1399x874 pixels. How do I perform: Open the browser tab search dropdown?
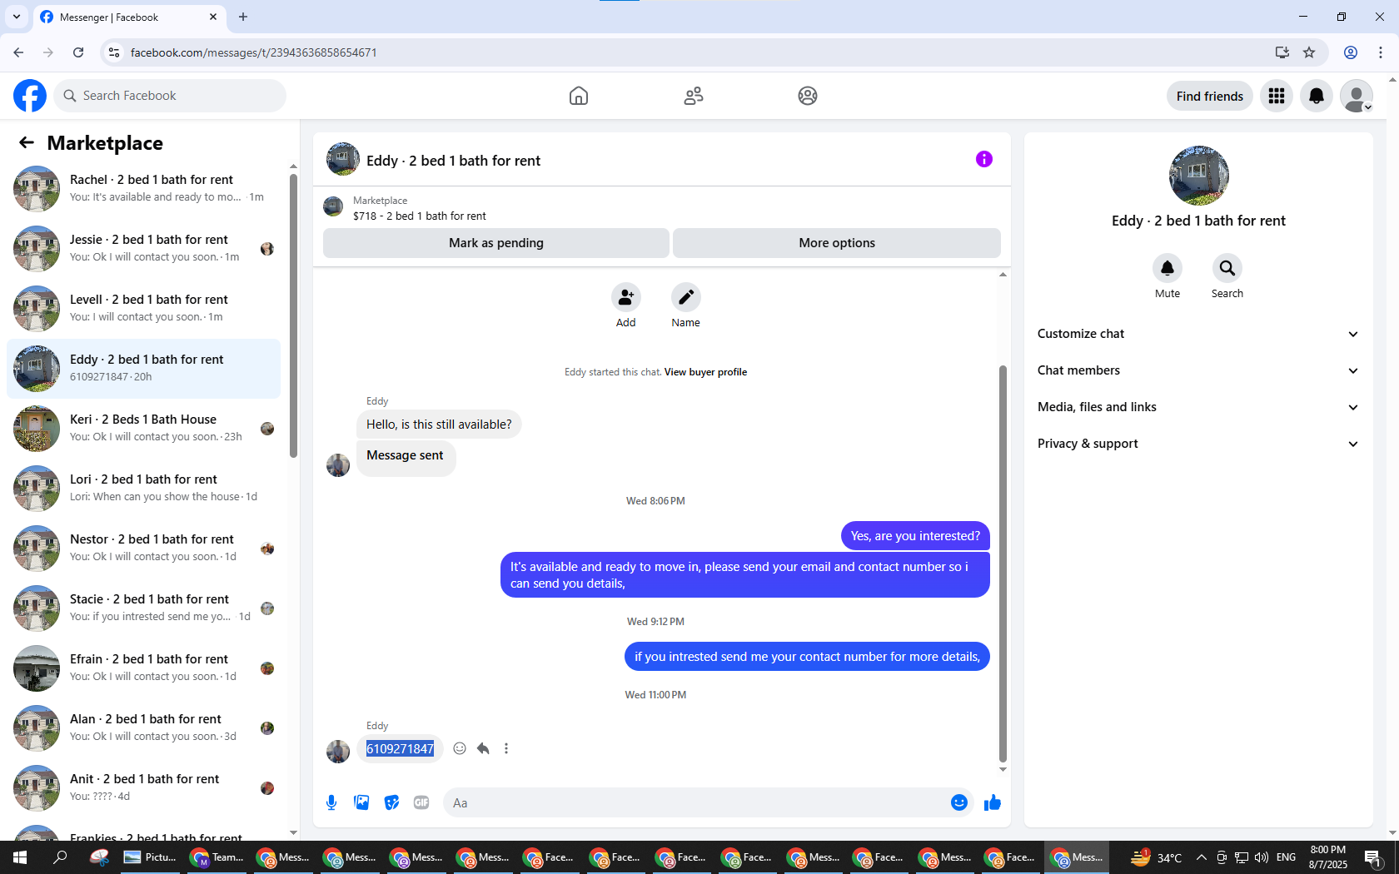[x=17, y=17]
